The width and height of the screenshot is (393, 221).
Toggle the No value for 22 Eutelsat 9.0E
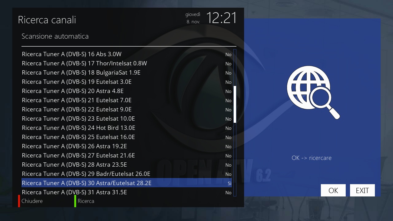pos(228,110)
